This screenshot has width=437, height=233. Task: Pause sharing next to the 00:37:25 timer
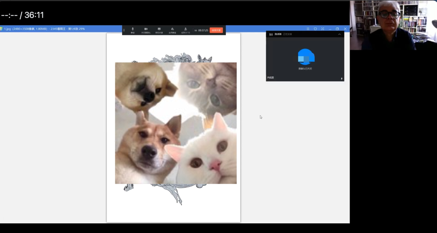pos(196,30)
